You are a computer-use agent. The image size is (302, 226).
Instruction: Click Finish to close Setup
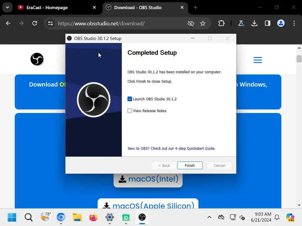190,165
